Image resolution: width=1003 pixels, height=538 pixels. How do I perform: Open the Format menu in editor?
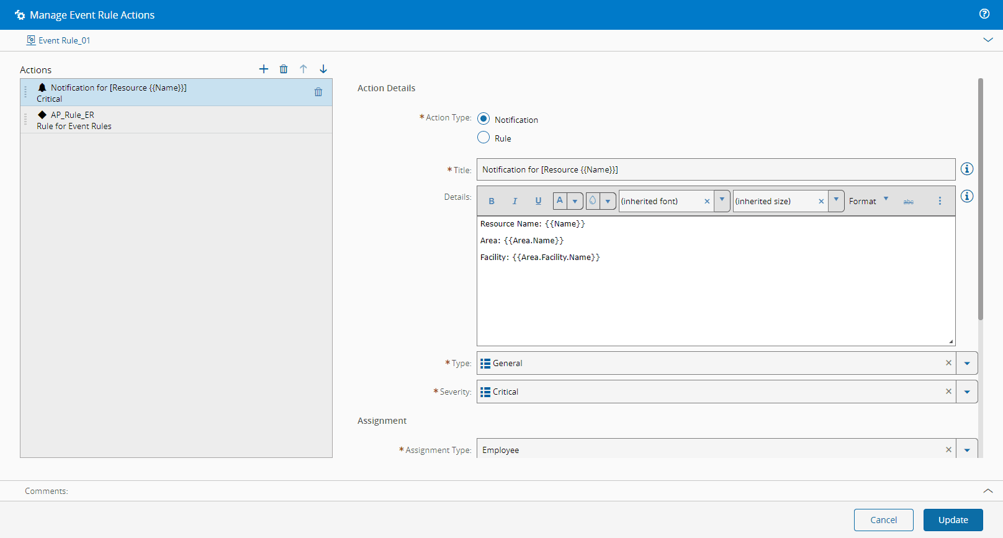click(x=868, y=201)
